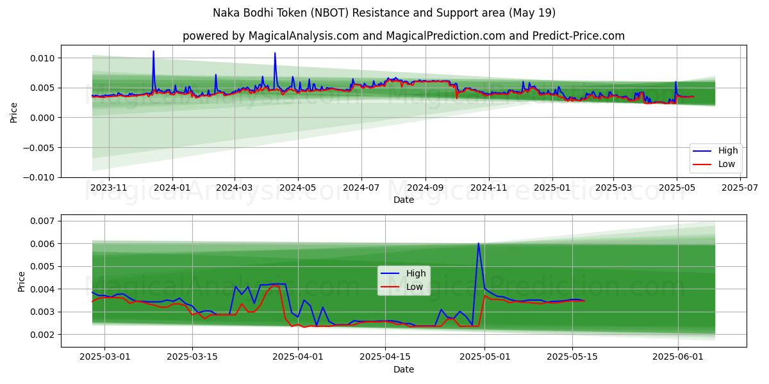Click the '2025-03-01' tick label
769x384 pixels.
pyautogui.click(x=104, y=357)
